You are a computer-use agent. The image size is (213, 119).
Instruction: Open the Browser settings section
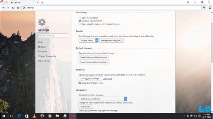pyautogui.click(x=42, y=47)
